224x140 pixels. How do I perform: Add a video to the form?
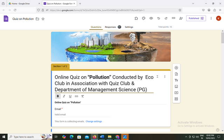coord(176,93)
